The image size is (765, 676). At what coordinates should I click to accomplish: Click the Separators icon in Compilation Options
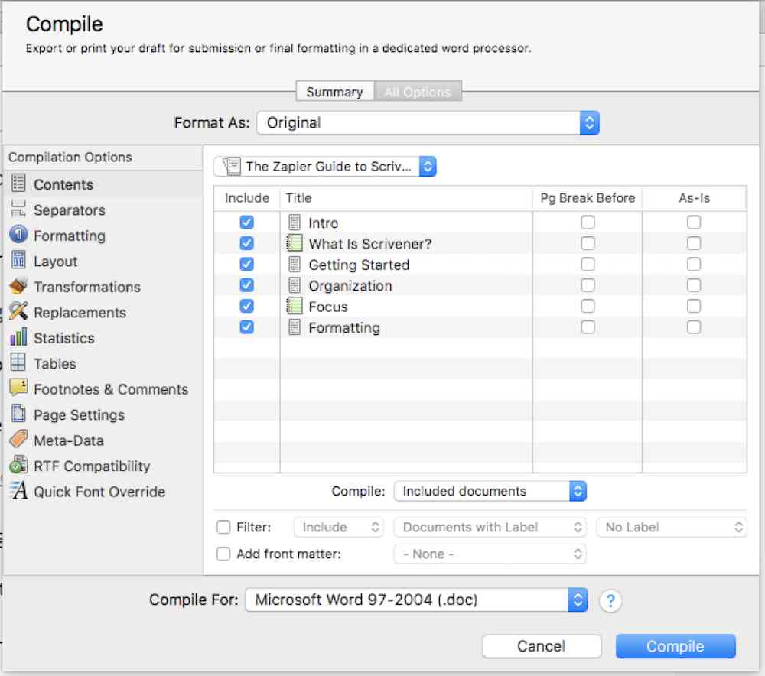pos(18,210)
